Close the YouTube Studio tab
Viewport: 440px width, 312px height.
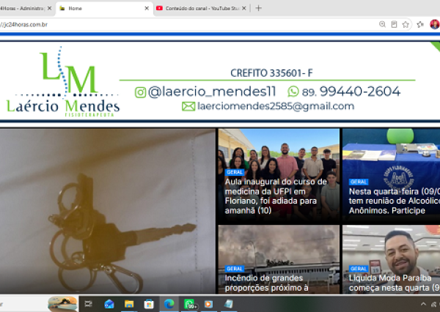(x=244, y=8)
